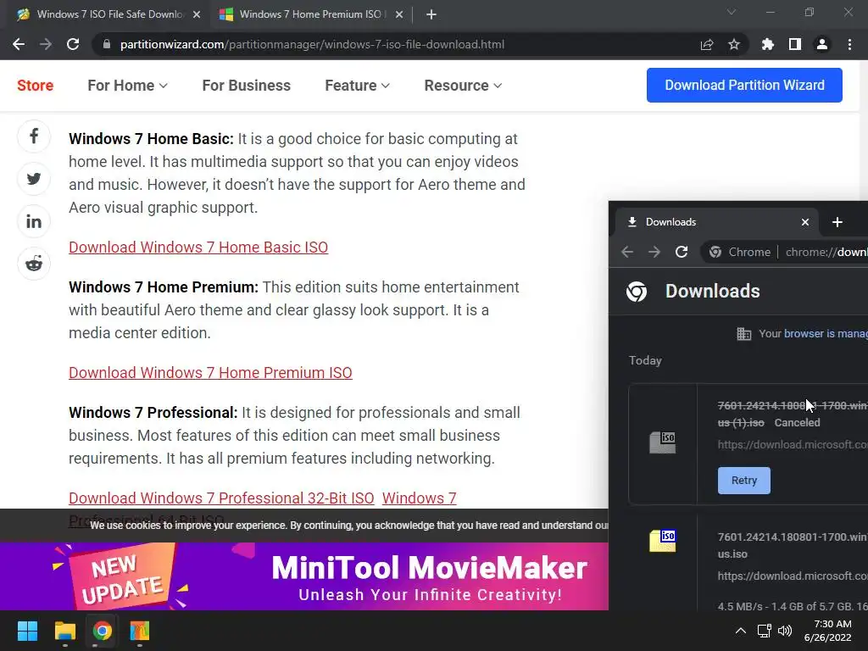Open Download Windows 7 Professional 32-Bit ISO link
Screen dimensions: 868x651
pos(221,498)
